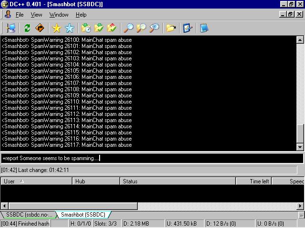Click the orange Follow Redirect icon
305x228 pixels.
tap(40, 28)
